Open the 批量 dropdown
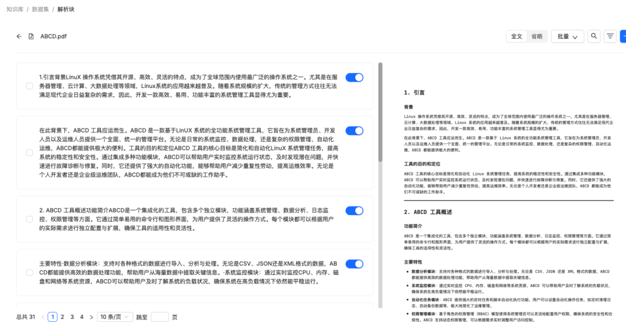Image resolution: width=626 pixels, height=331 pixels. [x=567, y=36]
